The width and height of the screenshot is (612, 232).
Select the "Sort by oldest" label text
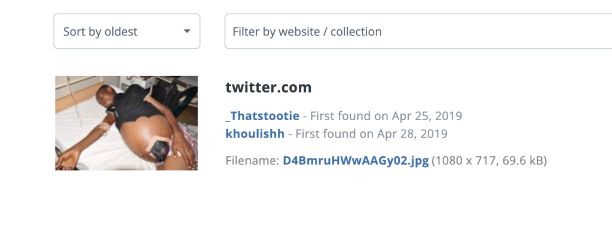[x=100, y=32]
